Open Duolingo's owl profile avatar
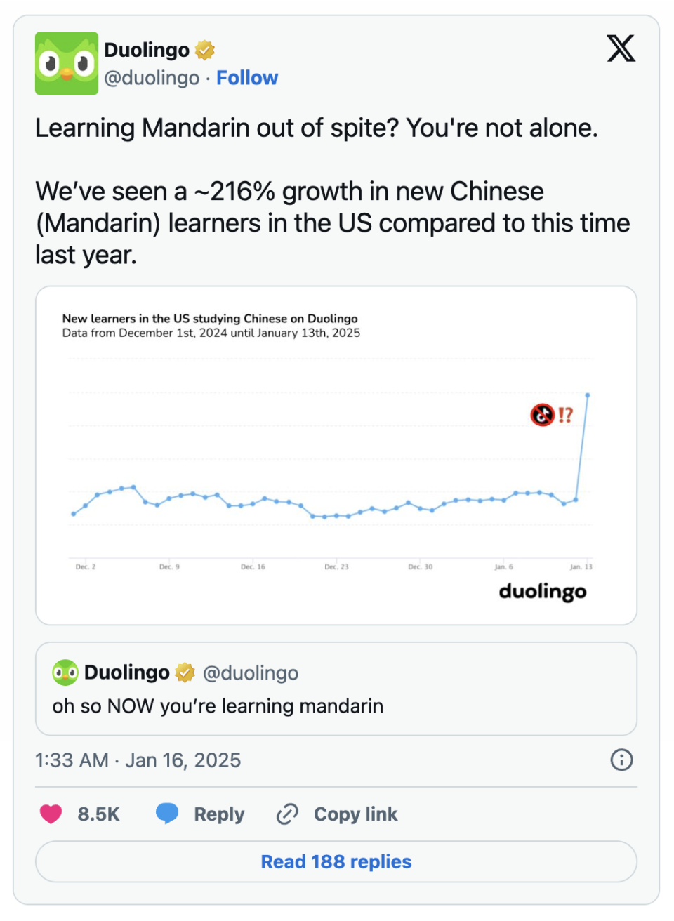674x921 pixels. pos(67,63)
